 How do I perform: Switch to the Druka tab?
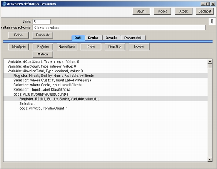(x=93, y=38)
